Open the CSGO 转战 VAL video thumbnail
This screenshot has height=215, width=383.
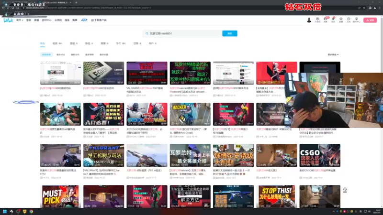click(x=147, y=114)
